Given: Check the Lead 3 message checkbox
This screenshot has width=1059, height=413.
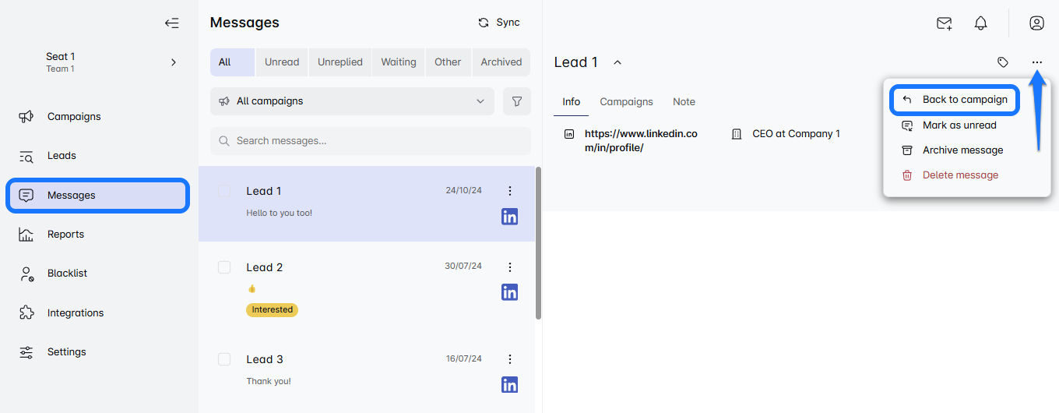Looking at the screenshot, I should tap(224, 359).
